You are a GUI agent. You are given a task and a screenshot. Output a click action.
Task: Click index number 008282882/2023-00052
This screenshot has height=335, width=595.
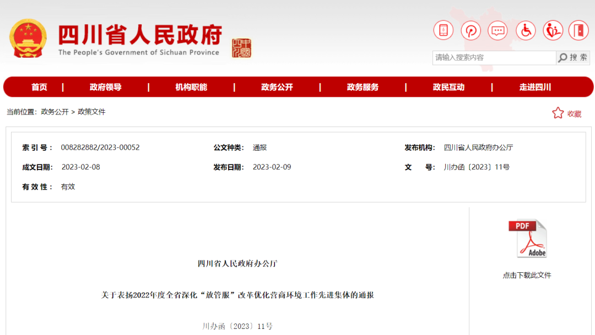(100, 147)
